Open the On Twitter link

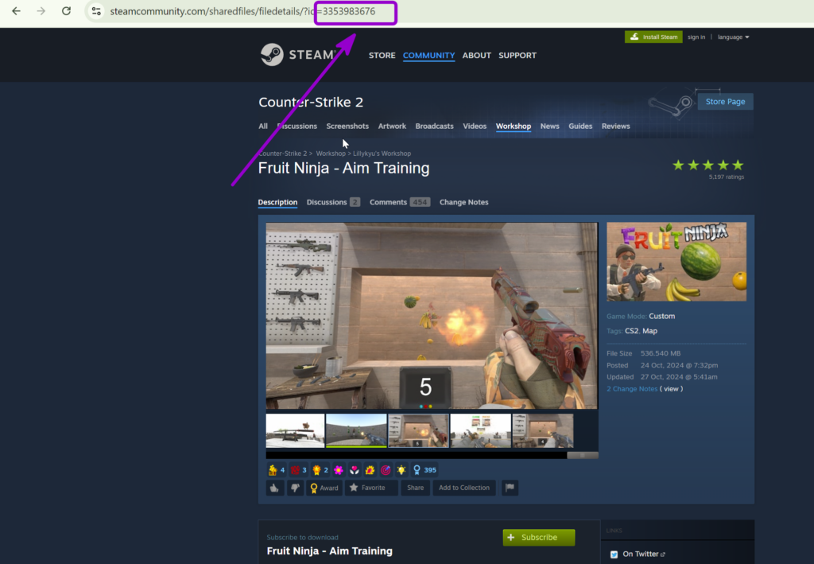coord(644,554)
